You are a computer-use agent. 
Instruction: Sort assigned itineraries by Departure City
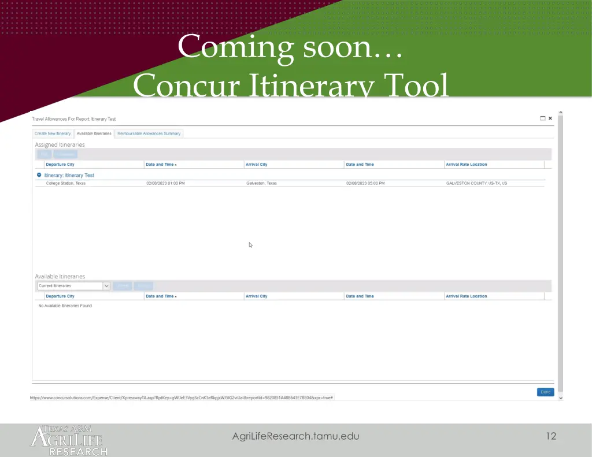tap(60, 165)
